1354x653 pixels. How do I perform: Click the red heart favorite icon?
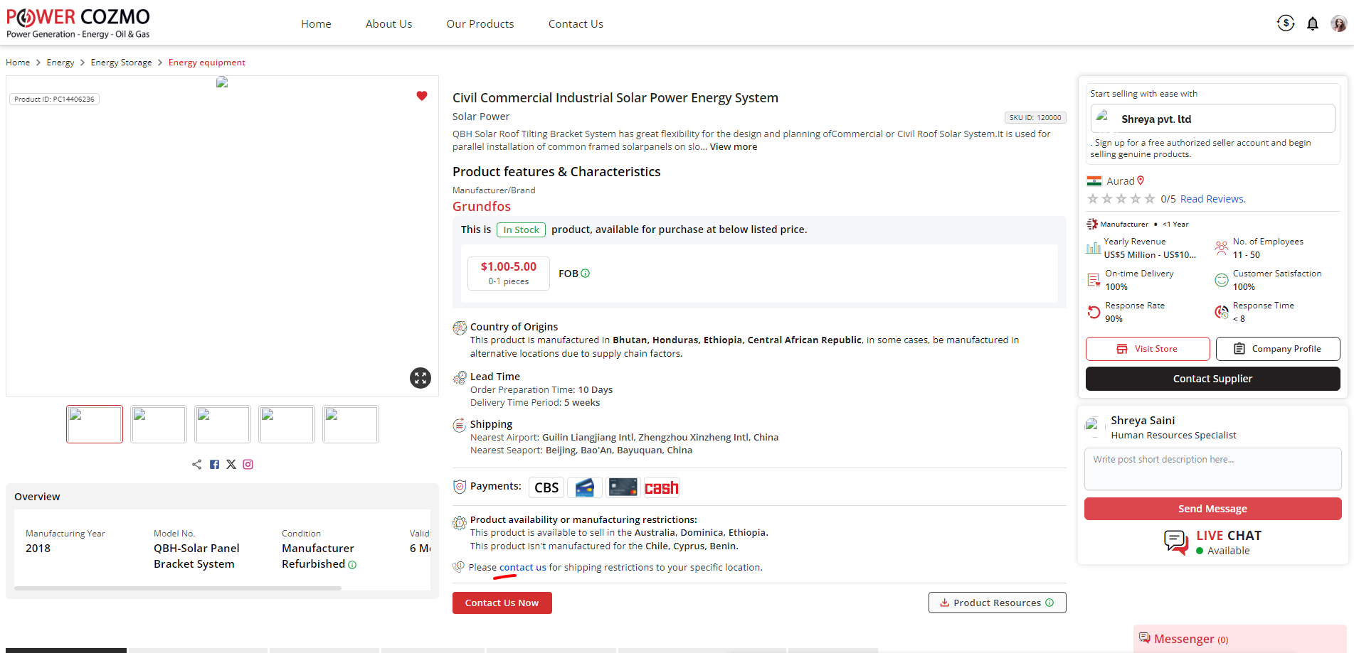422,96
